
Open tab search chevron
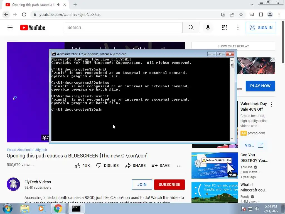coord(252,5)
